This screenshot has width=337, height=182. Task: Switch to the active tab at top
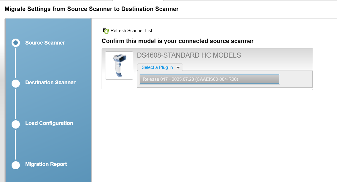coord(138,1)
